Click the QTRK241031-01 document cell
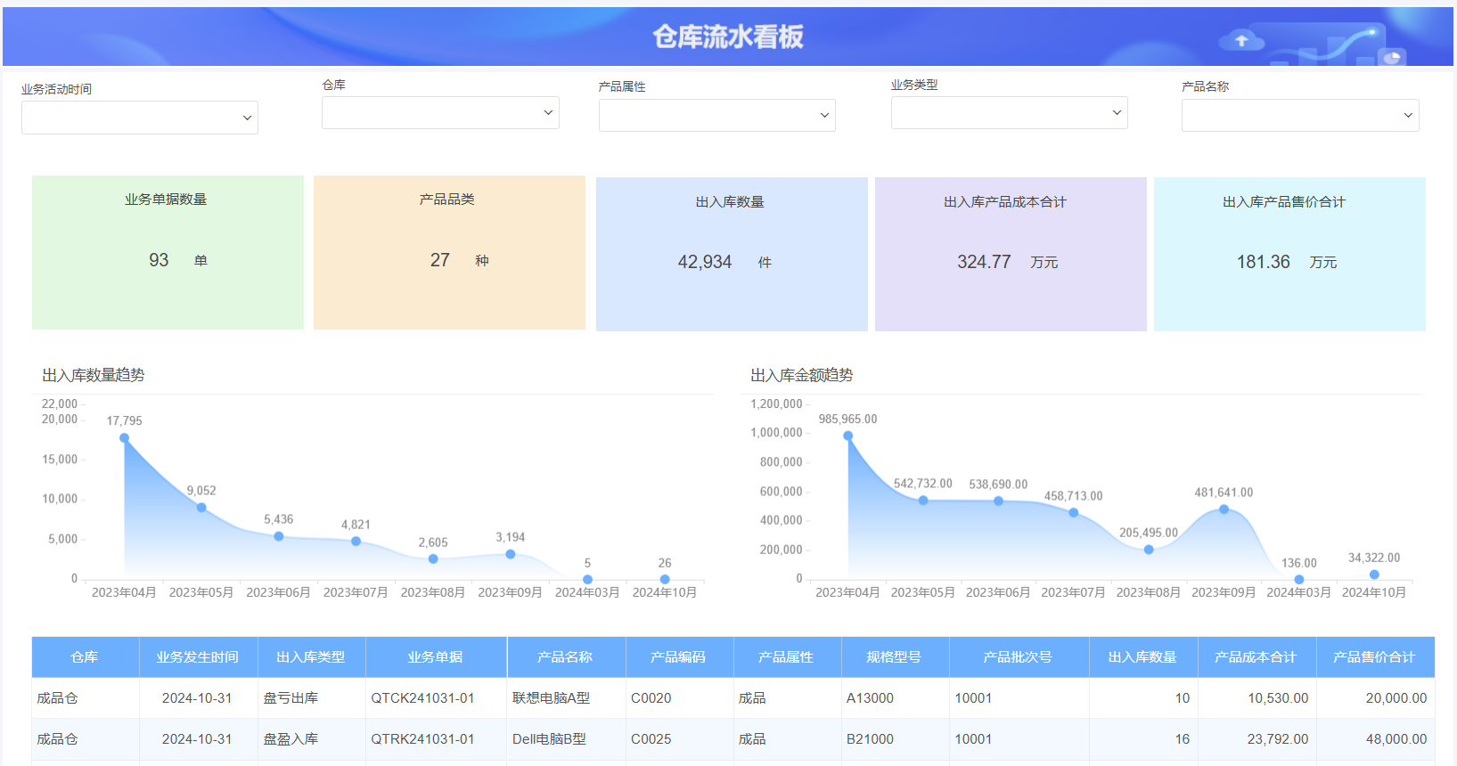 point(422,739)
